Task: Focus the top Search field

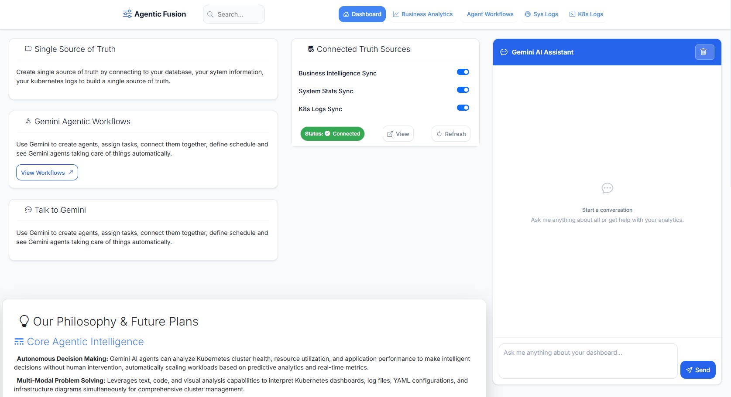Action: [x=234, y=14]
